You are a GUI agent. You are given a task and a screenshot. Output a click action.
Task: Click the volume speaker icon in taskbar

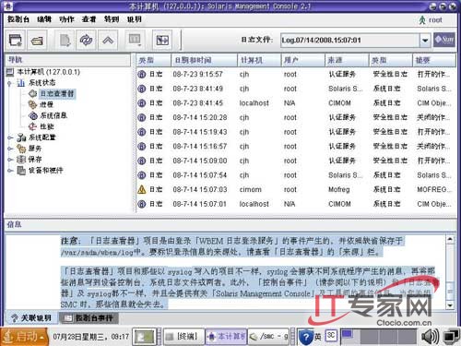(x=430, y=337)
